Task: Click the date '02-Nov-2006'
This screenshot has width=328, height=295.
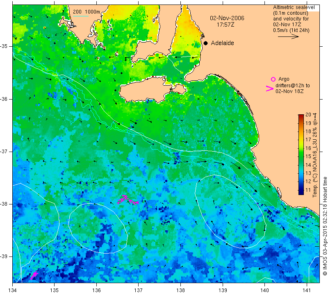Action: pos(227,18)
